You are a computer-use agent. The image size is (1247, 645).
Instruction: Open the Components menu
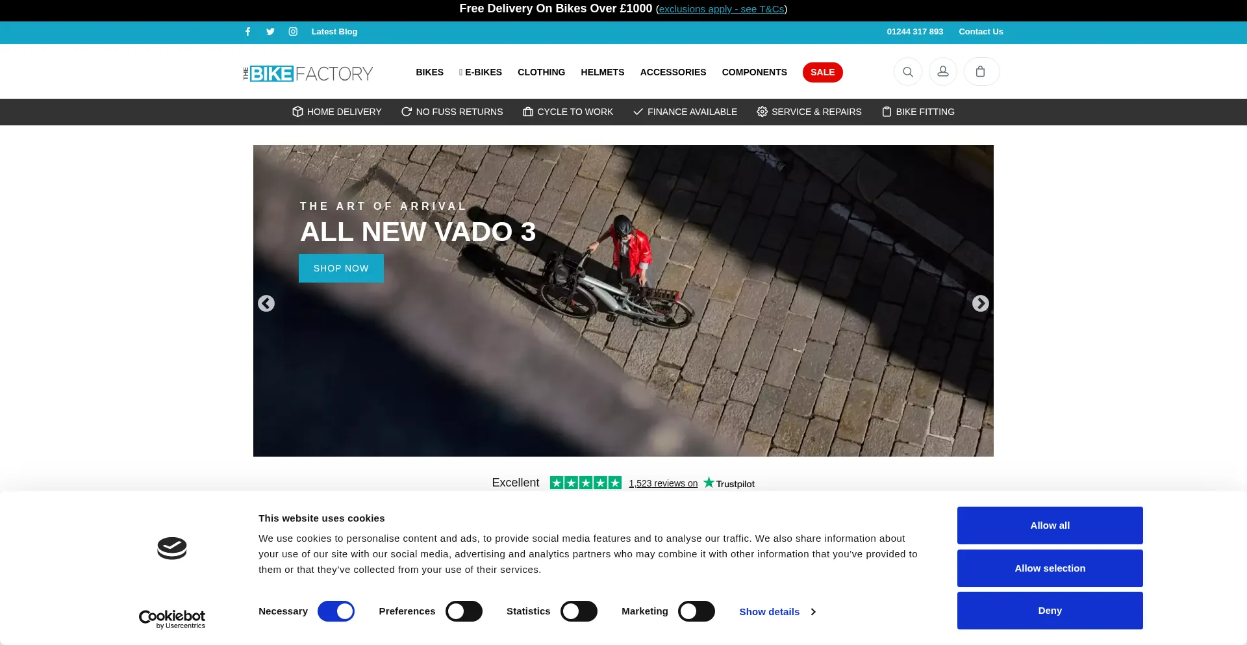pos(755,72)
